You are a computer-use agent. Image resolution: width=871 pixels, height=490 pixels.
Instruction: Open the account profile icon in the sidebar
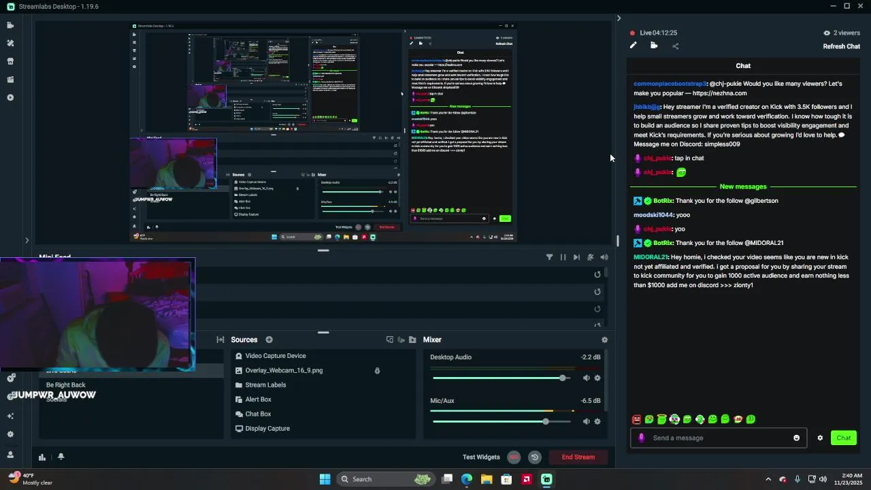click(x=10, y=455)
